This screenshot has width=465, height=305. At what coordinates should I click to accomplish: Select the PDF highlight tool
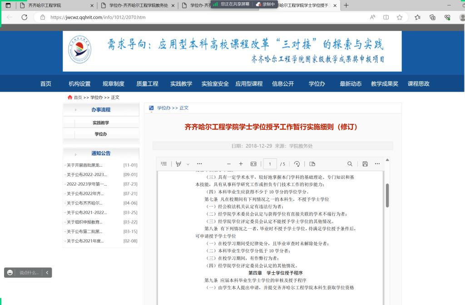tap(178, 164)
